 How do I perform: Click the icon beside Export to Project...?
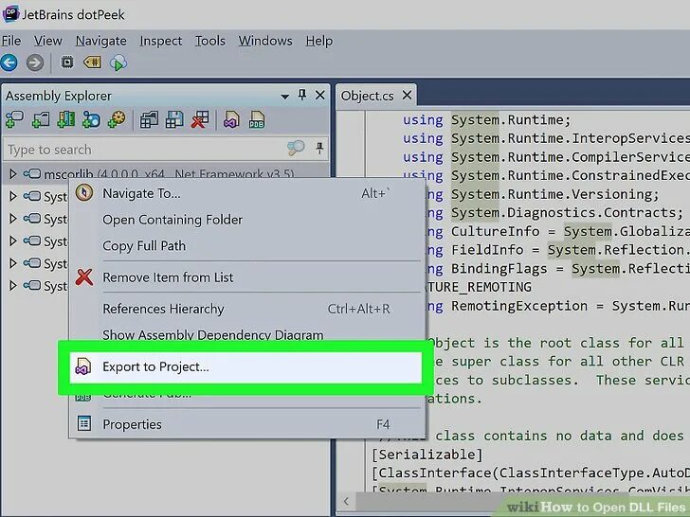pyautogui.click(x=83, y=366)
